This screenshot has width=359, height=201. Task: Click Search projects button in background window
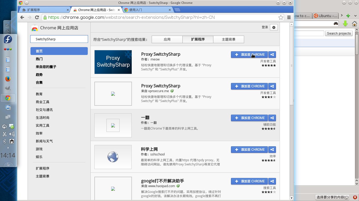[339, 33]
